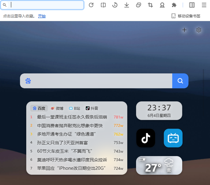Add a new widget with plus icon
The height and width of the screenshot is (185, 210).
[184, 30]
